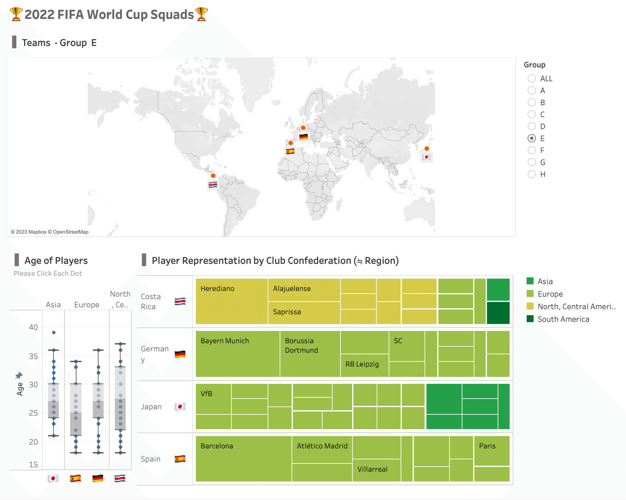The width and height of the screenshot is (626, 500).
Task: Click Germany flag below the age chart
Action: (98, 478)
